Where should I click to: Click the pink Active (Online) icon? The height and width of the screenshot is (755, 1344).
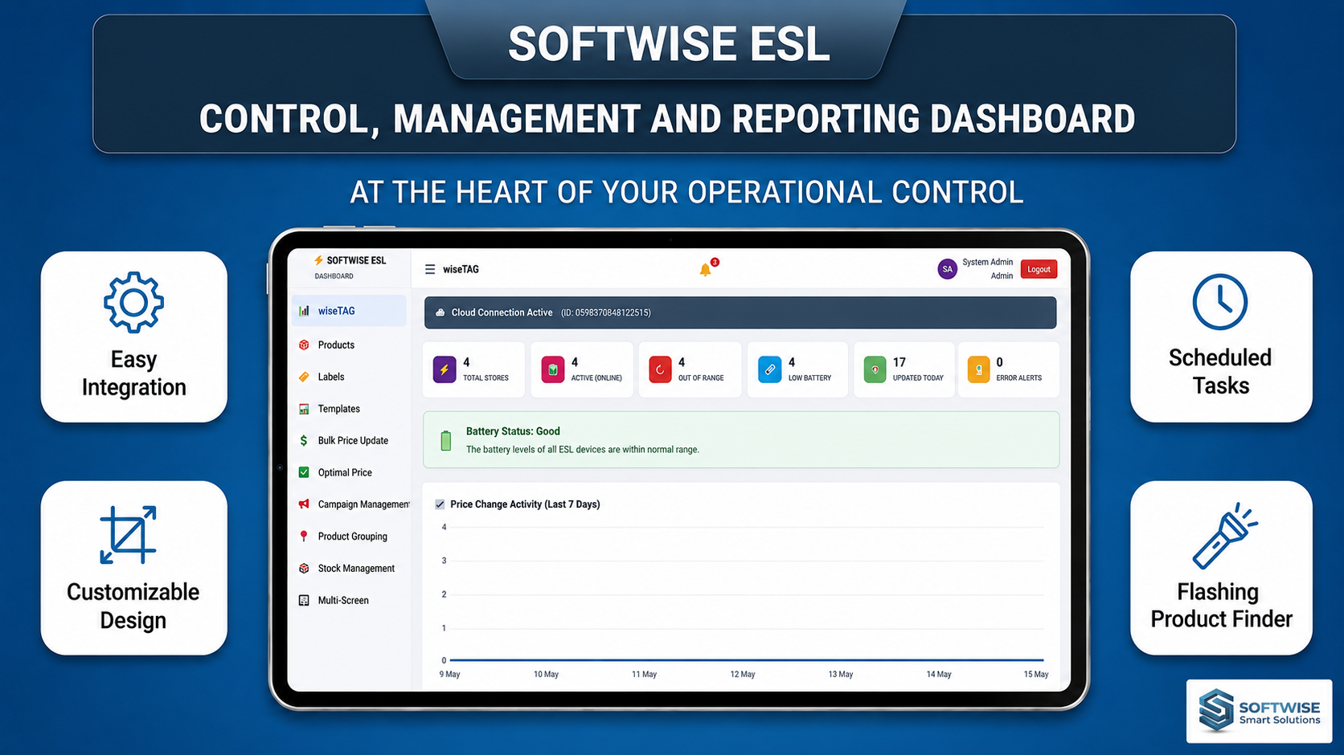pyautogui.click(x=553, y=369)
